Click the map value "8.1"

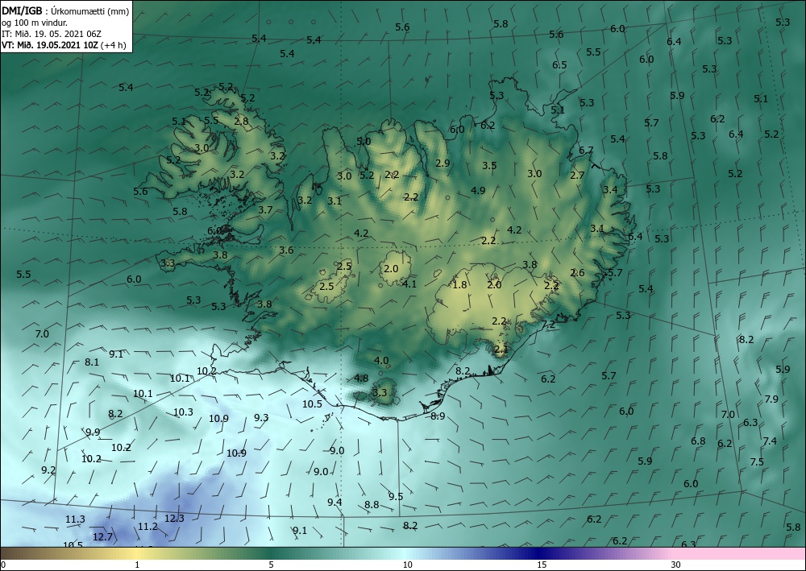pos(92,362)
